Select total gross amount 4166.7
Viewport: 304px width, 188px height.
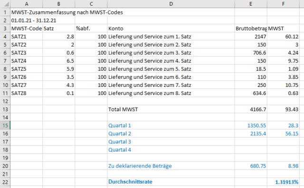click(251, 109)
